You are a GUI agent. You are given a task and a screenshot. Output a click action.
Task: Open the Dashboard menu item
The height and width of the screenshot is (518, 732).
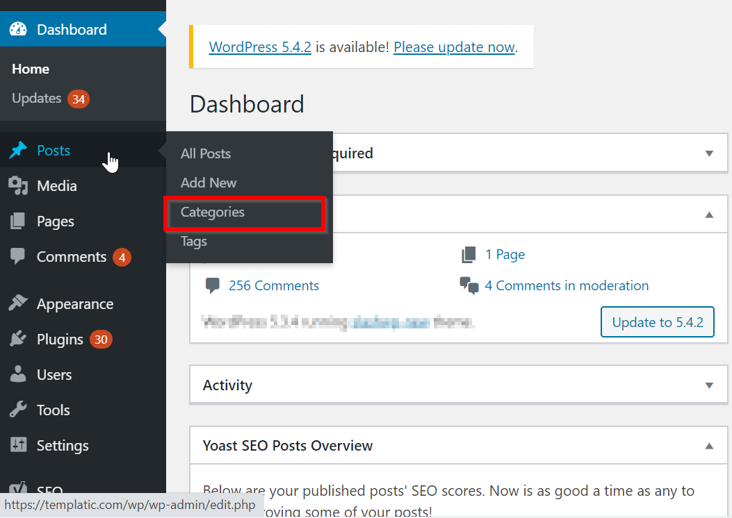(83, 29)
